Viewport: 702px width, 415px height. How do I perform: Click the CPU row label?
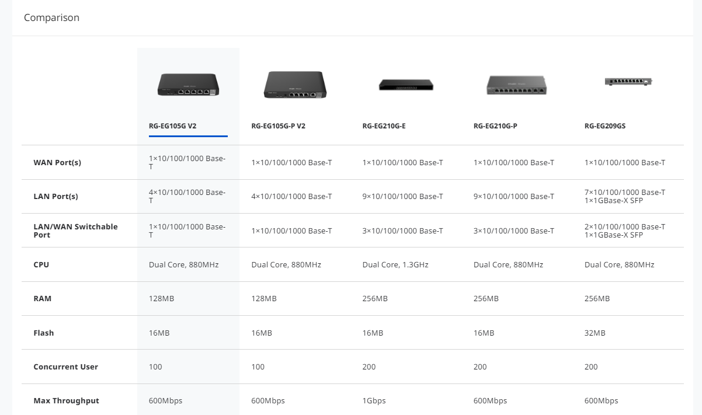click(x=41, y=264)
